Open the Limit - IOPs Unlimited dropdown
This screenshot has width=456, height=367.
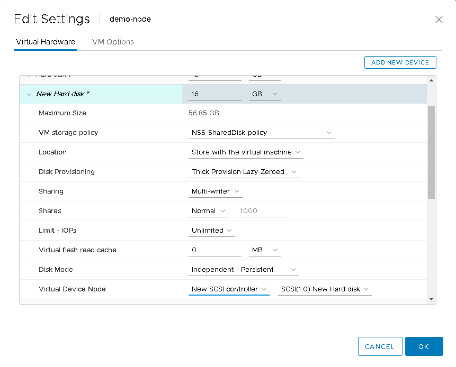tap(212, 231)
